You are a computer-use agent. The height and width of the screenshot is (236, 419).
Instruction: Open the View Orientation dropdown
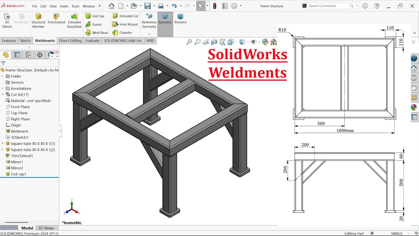pos(236,42)
